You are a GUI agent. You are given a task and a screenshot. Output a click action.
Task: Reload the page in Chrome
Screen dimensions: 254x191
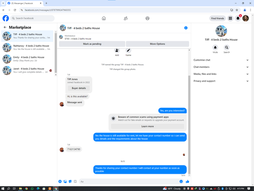tap(15, 10)
